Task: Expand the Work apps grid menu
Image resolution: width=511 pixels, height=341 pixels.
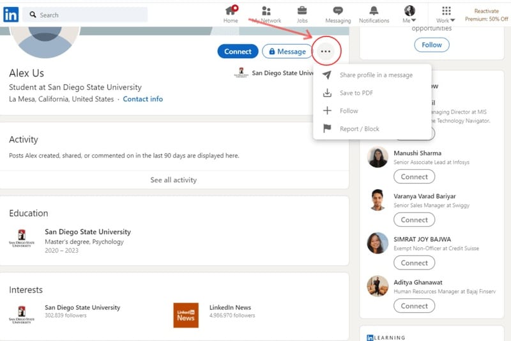Action: point(446,15)
